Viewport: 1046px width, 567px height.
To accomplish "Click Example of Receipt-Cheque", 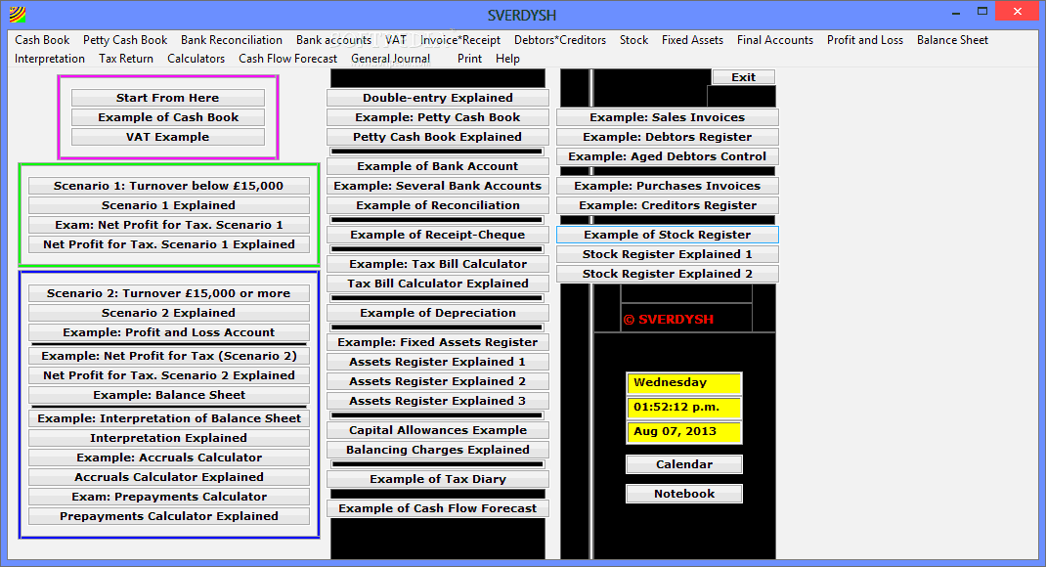I will click(x=438, y=235).
